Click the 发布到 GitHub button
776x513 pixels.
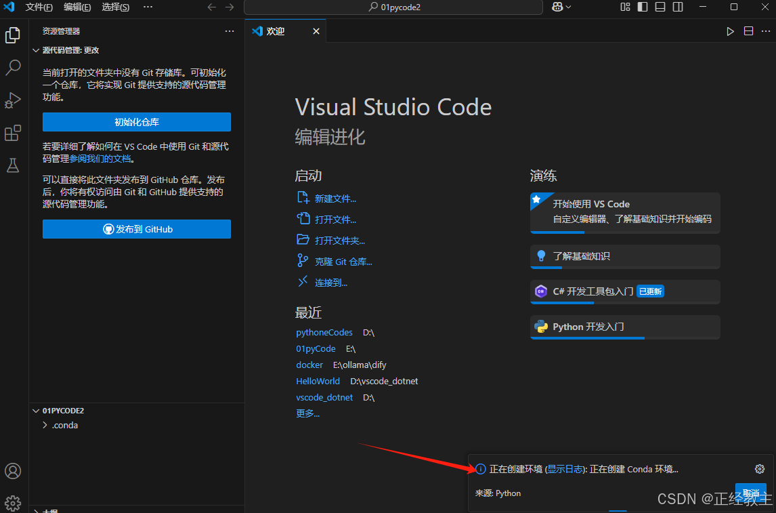(137, 229)
